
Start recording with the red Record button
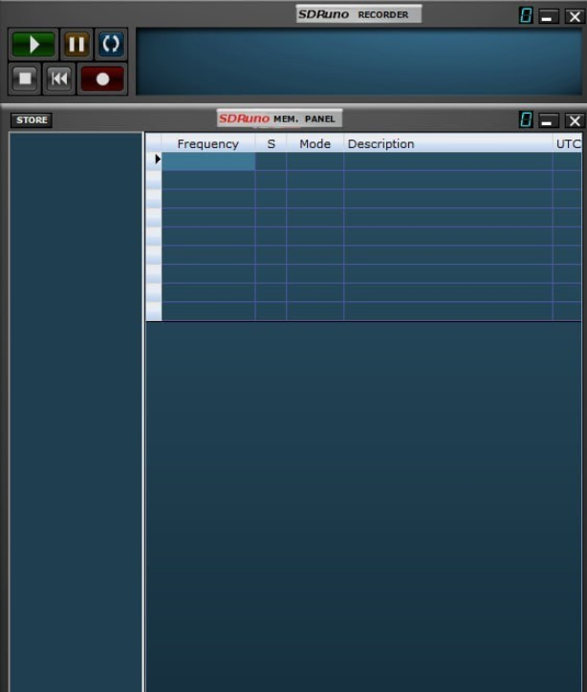(102, 79)
